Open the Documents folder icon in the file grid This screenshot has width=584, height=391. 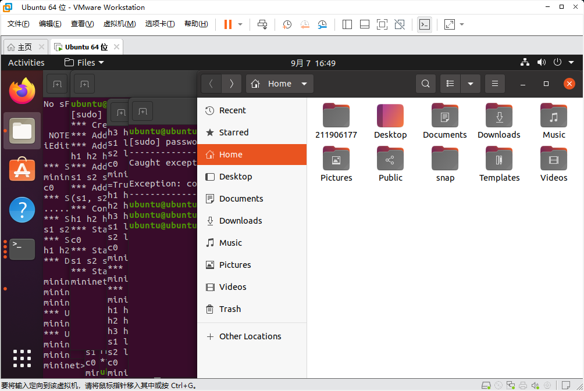click(445, 121)
